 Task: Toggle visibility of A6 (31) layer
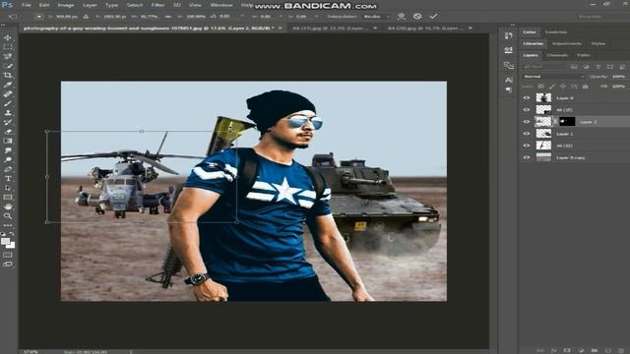point(527,146)
